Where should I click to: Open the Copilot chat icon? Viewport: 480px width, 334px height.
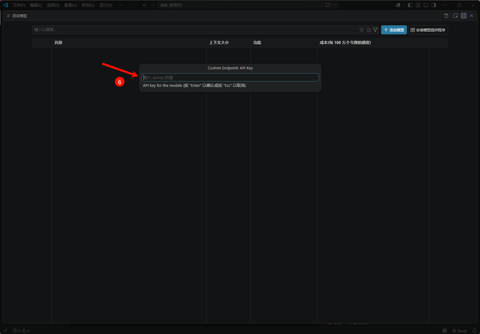pyautogui.click(x=328, y=5)
